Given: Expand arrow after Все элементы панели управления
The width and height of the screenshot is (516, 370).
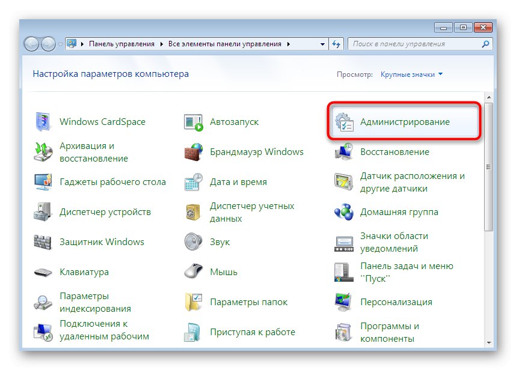Looking at the screenshot, I should click(288, 44).
